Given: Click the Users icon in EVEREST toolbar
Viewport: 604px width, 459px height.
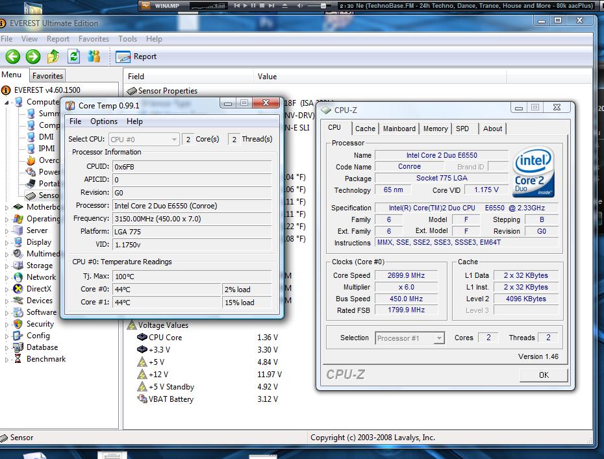Looking at the screenshot, I should 94,56.
